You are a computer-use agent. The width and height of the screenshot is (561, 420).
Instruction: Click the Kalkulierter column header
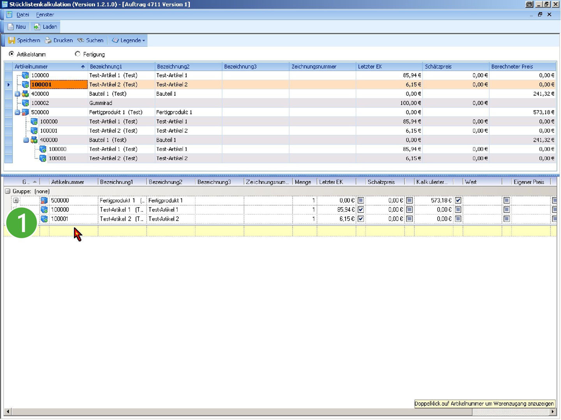click(x=434, y=182)
